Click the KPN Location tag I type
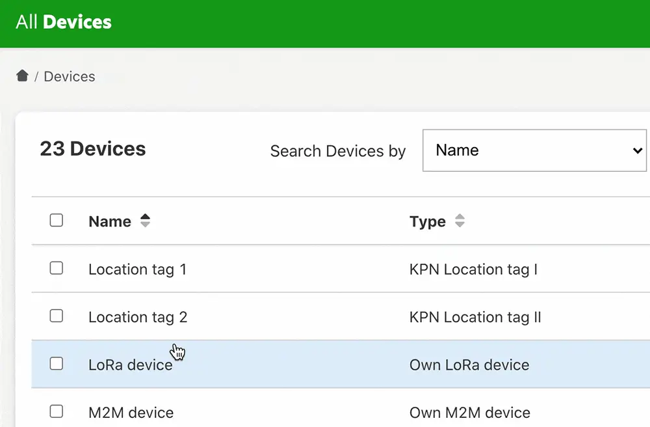This screenshot has width=650, height=427. pyautogui.click(x=473, y=269)
